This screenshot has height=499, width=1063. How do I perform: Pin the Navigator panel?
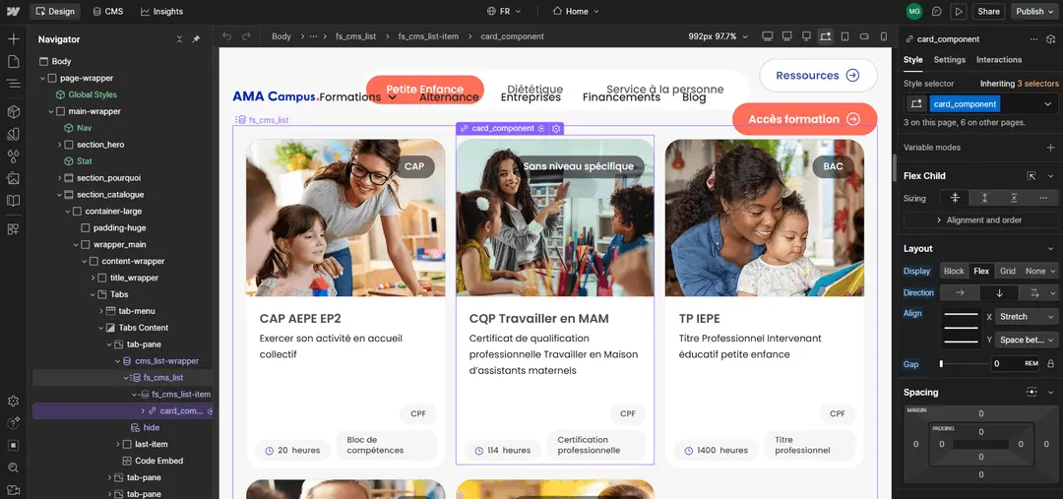tap(196, 39)
